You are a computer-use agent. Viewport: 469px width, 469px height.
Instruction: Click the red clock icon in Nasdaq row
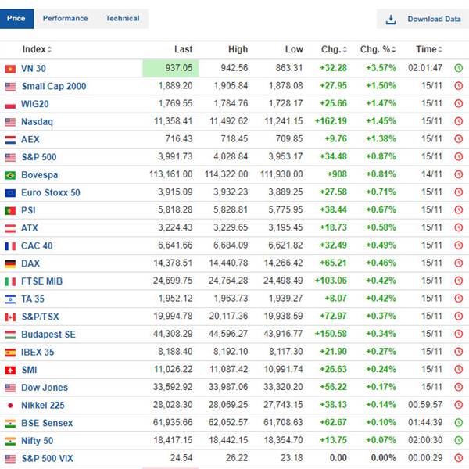pyautogui.click(x=458, y=121)
